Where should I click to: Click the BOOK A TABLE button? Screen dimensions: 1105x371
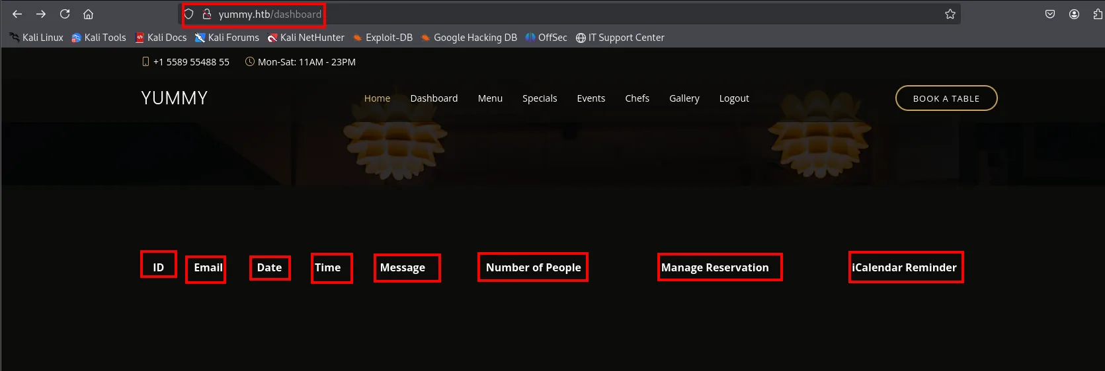(x=946, y=98)
